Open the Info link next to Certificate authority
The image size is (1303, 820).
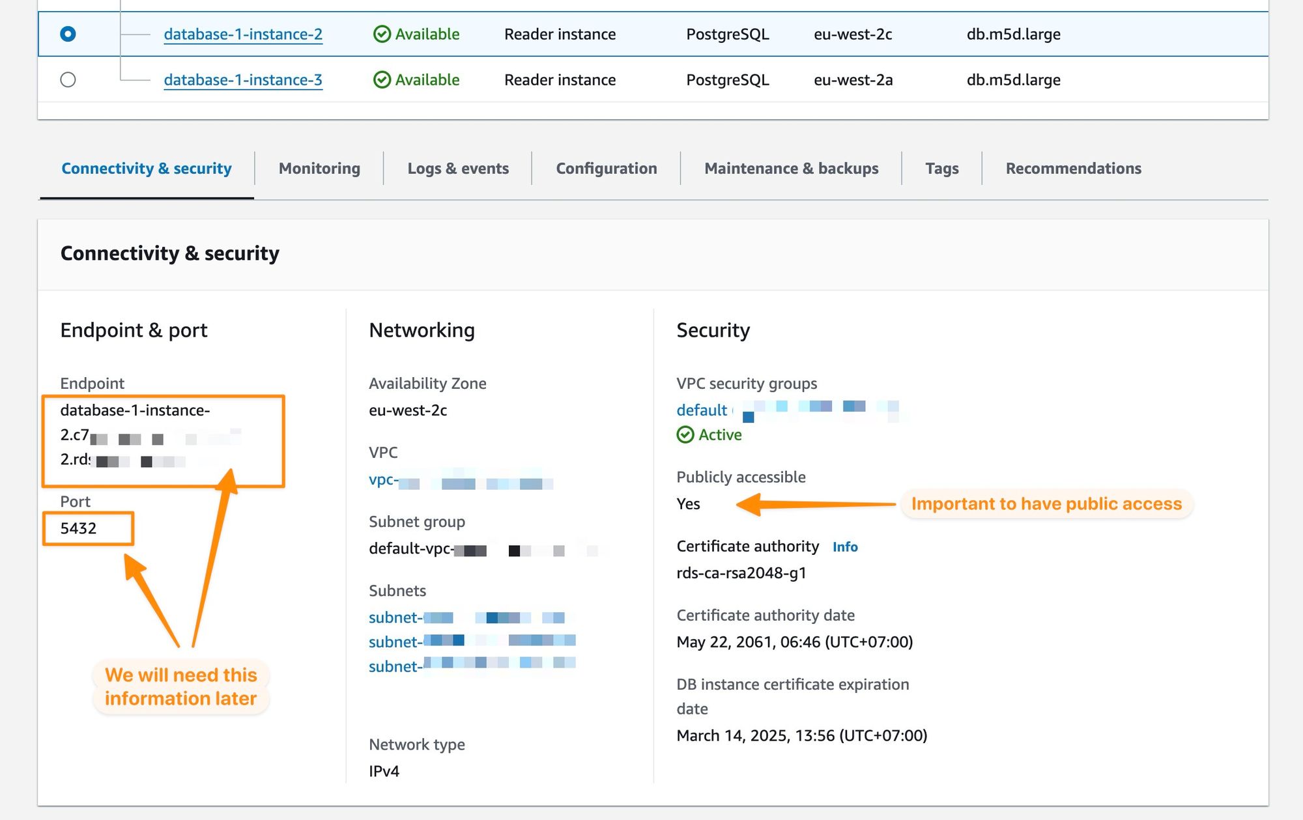(x=845, y=547)
